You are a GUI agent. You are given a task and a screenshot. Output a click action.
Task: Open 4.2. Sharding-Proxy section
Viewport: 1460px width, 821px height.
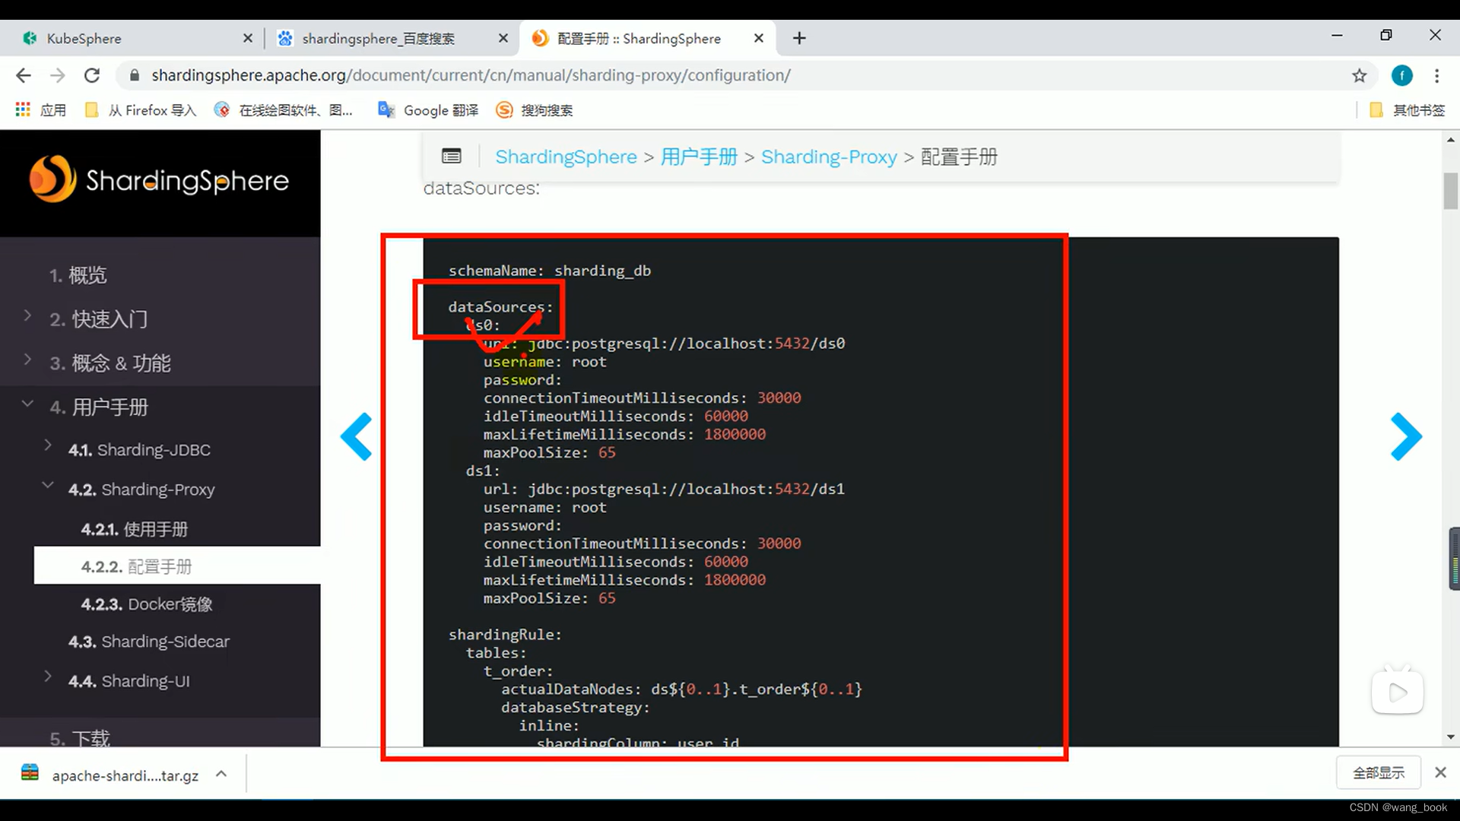point(141,490)
